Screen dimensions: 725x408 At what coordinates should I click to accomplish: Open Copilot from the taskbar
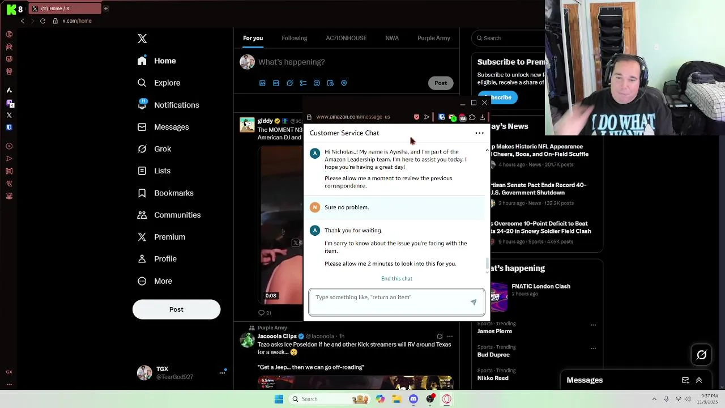point(380,399)
